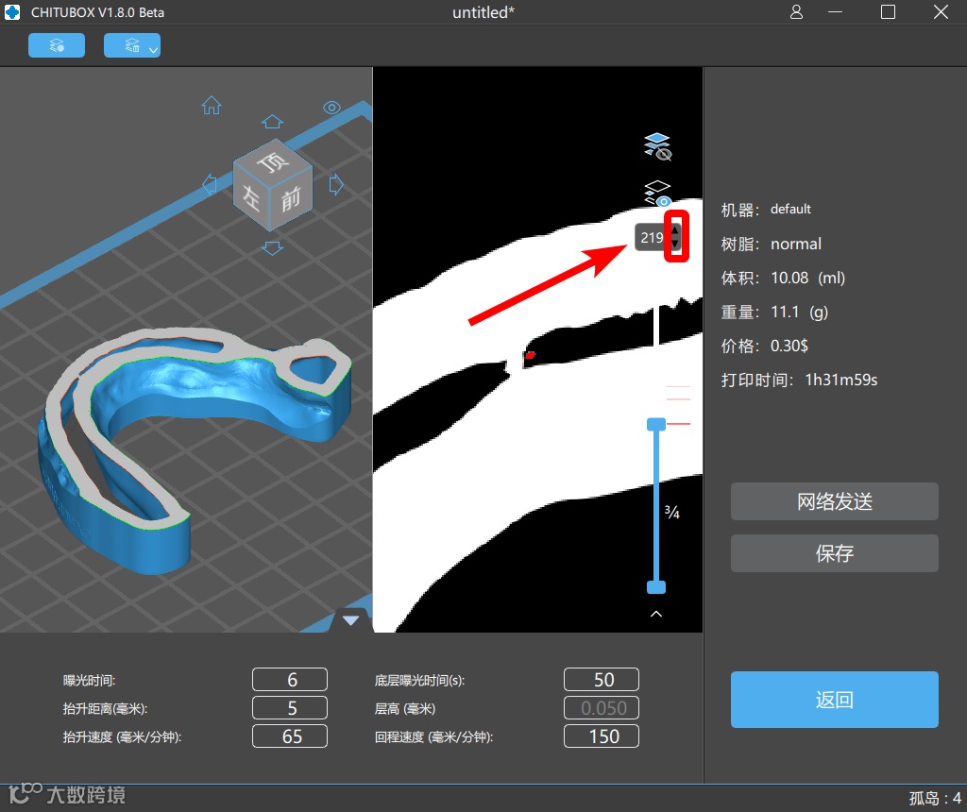Collapse the bottom panel with triangle arrow
The height and width of the screenshot is (812, 967).
[x=351, y=620]
